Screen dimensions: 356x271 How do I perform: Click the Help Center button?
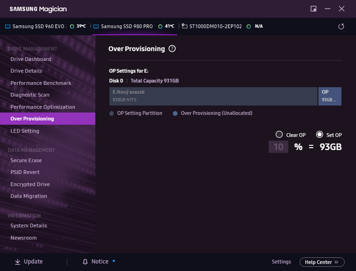(322, 262)
